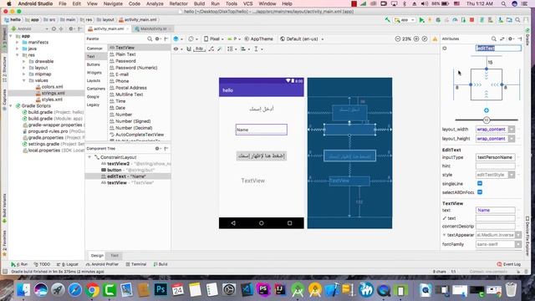Open the TODO tool window

coord(42,264)
